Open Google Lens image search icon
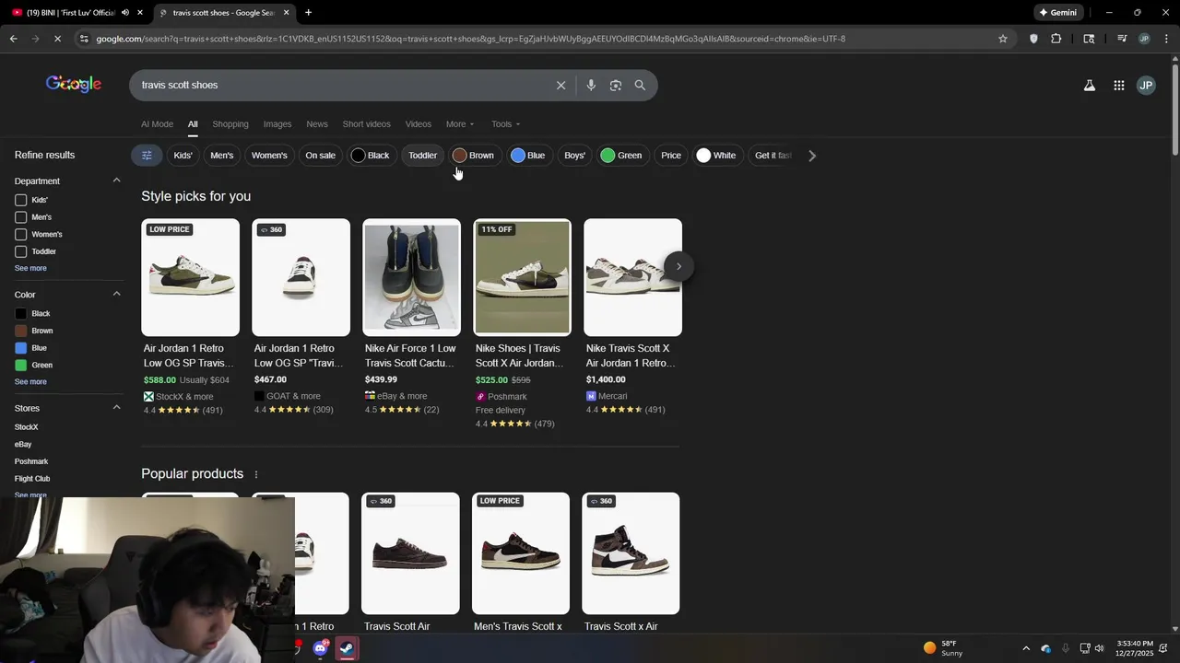This screenshot has height=663, width=1180. click(x=616, y=85)
